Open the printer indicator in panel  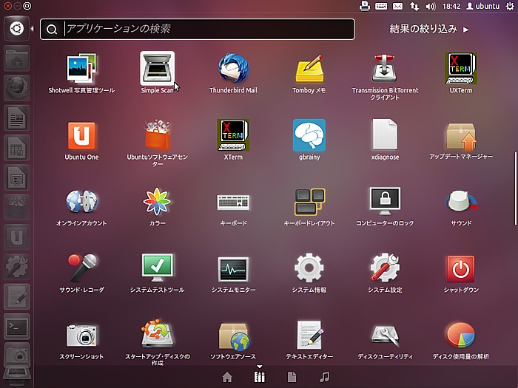coord(365,6)
